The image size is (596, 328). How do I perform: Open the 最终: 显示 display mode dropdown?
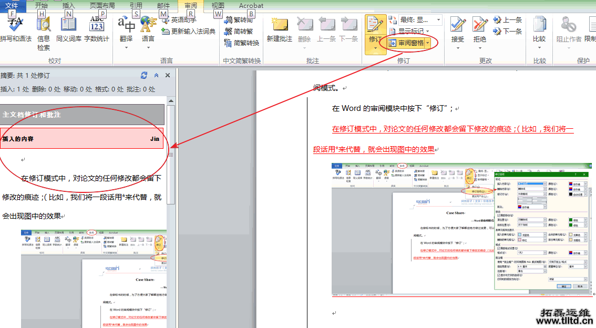(417, 19)
